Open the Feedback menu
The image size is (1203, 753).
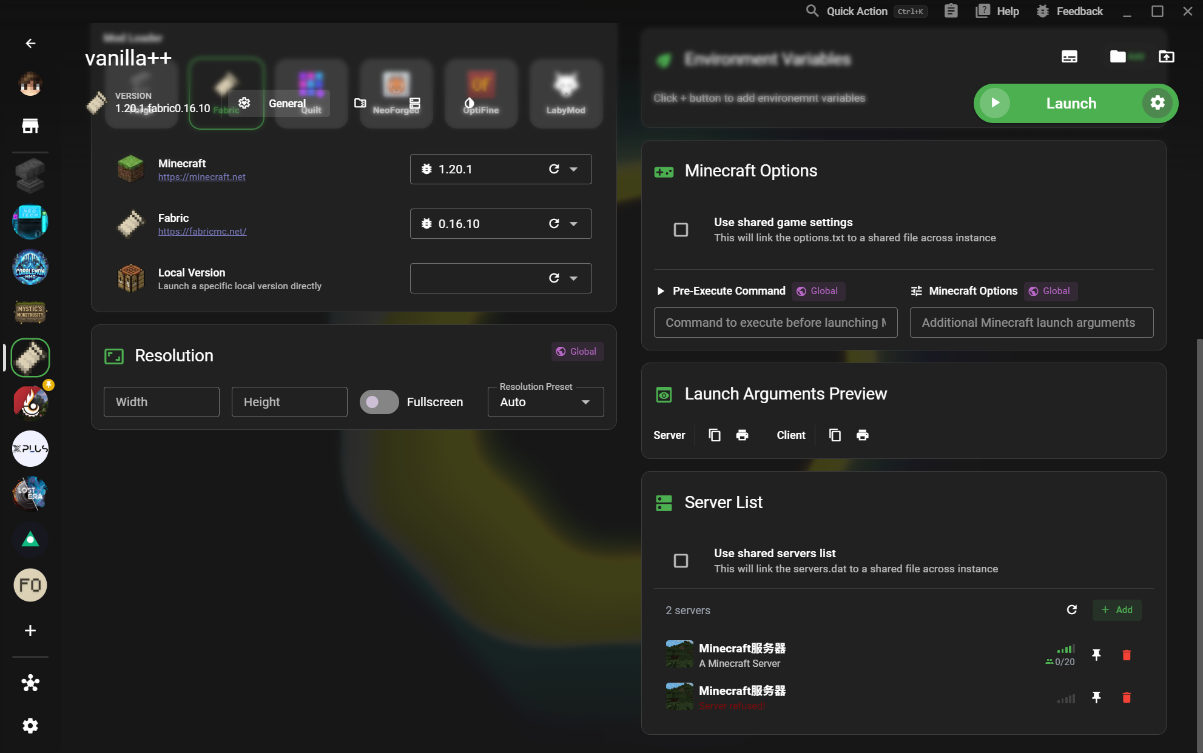click(1070, 11)
